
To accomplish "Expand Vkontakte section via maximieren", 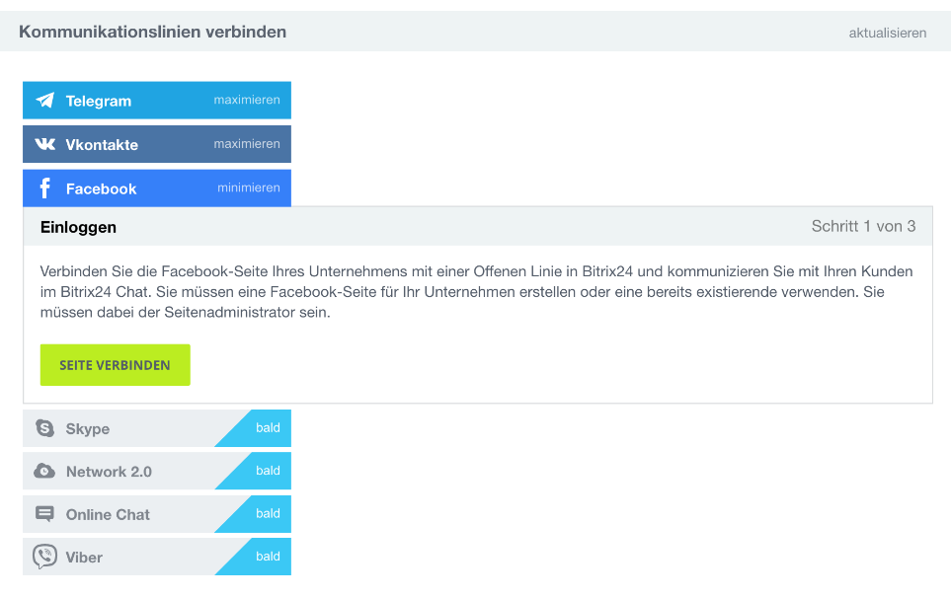I will [247, 144].
